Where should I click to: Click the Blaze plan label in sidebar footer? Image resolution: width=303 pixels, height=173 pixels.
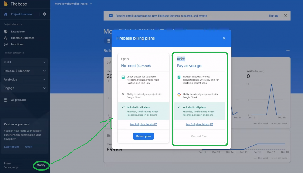point(7,163)
